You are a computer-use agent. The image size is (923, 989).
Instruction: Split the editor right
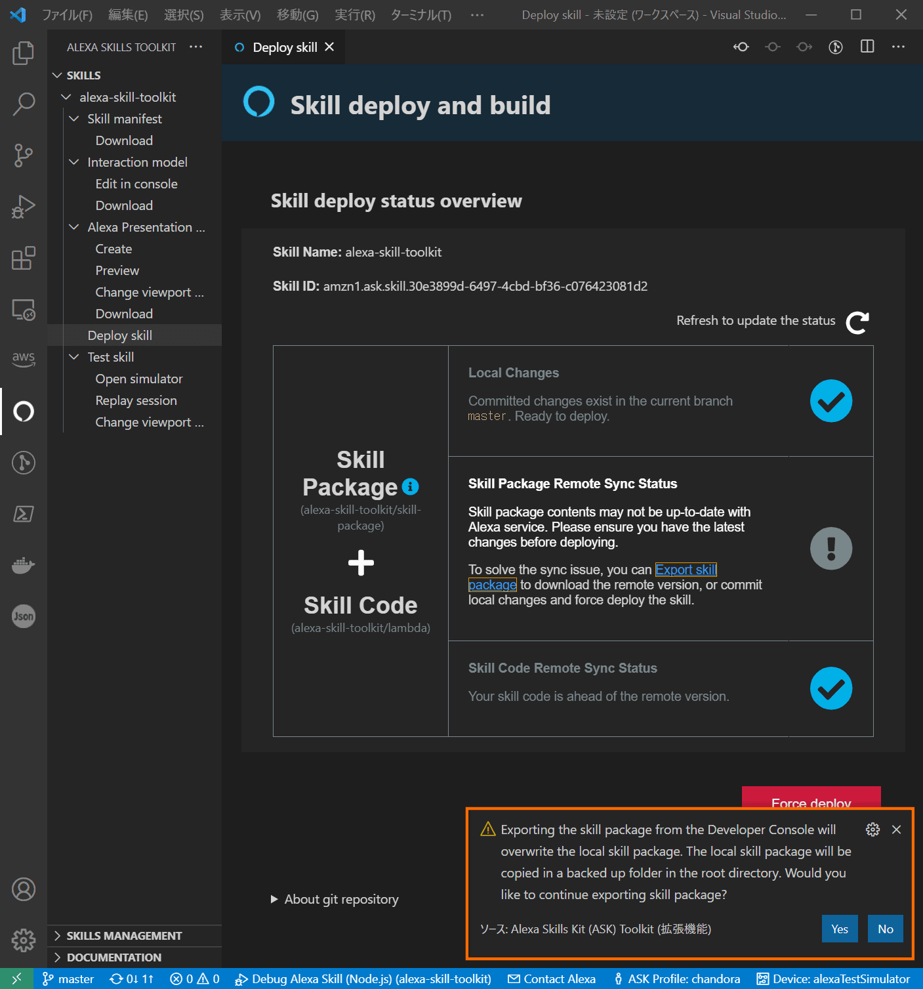point(867,47)
